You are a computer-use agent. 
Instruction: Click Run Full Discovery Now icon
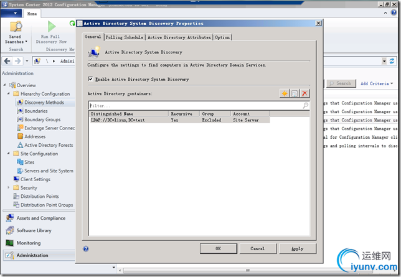[52, 26]
